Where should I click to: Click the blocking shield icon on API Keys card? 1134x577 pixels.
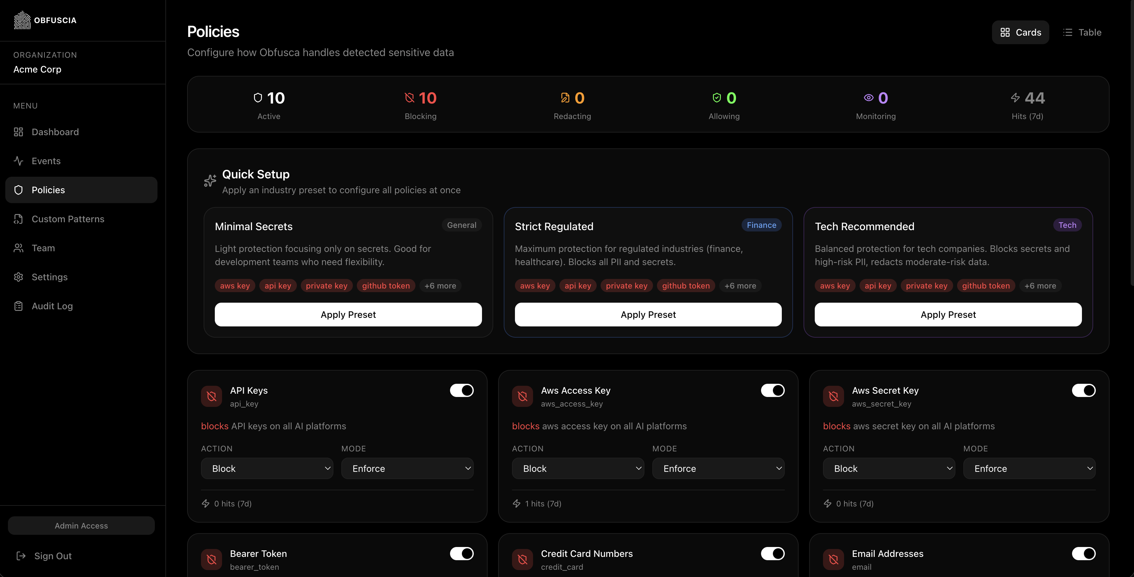pyautogui.click(x=211, y=396)
